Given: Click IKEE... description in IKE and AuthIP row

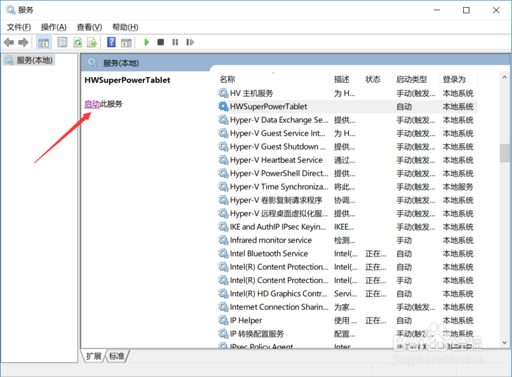Looking at the screenshot, I should (344, 227).
